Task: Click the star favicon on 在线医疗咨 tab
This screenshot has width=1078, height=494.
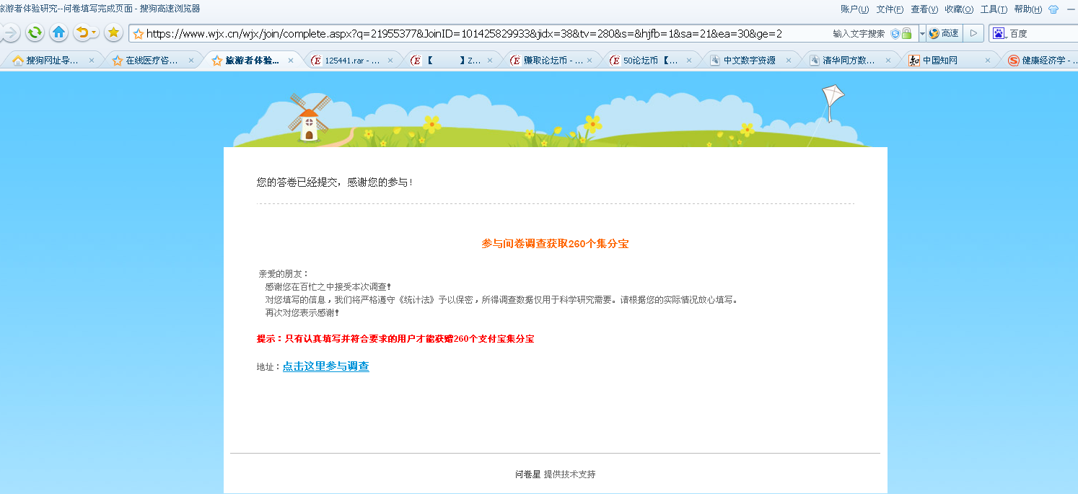Action: 118,61
